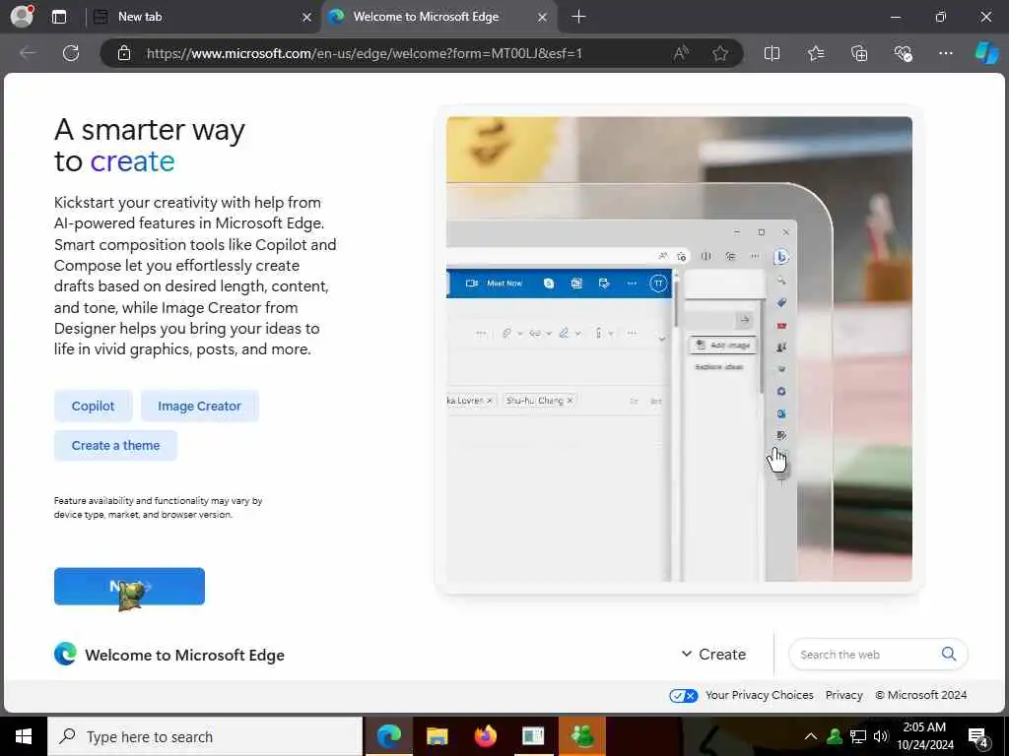This screenshot has height=756, width=1009.
Task: Open Microsoft Edge from the taskbar
Action: (388, 736)
